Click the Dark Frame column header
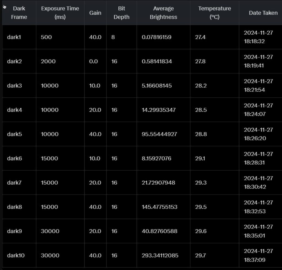Viewport: 282px width, 270px height. pos(19,13)
